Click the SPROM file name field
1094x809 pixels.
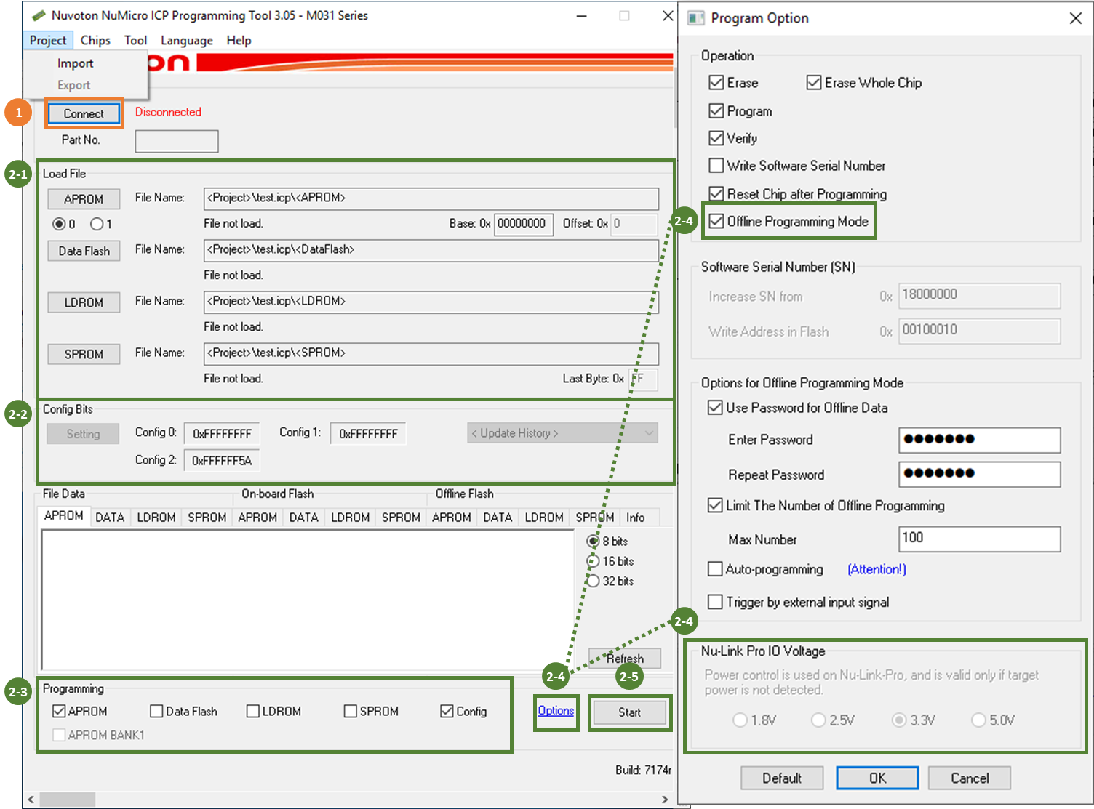431,353
